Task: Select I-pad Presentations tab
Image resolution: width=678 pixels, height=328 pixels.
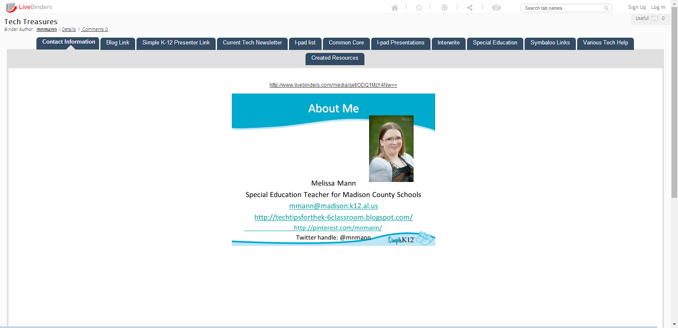Action: pyautogui.click(x=401, y=44)
